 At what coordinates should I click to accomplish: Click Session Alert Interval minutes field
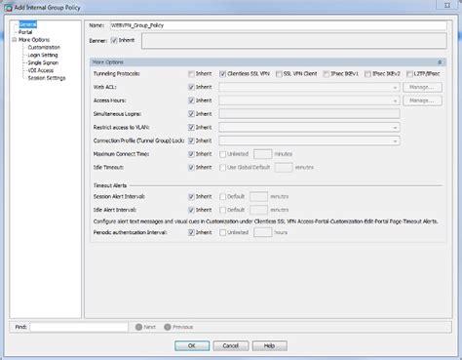tap(258, 197)
